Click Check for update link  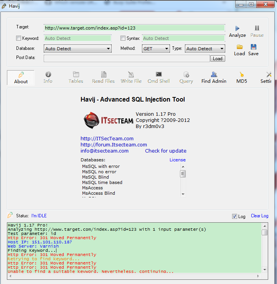pyautogui.click(x=166, y=151)
